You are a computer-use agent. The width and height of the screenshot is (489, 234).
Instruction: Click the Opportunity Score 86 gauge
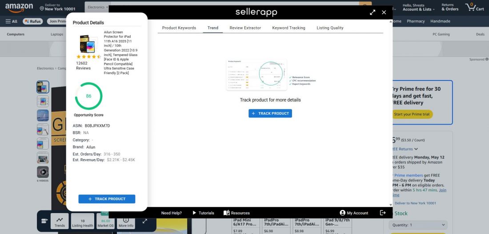(88, 96)
